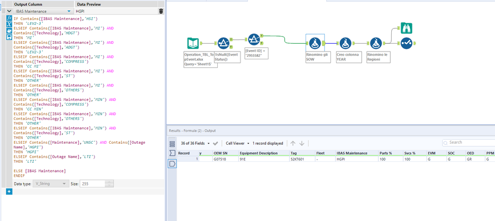Collapse the IBAS Maintenance expression chevron

point(9,11)
